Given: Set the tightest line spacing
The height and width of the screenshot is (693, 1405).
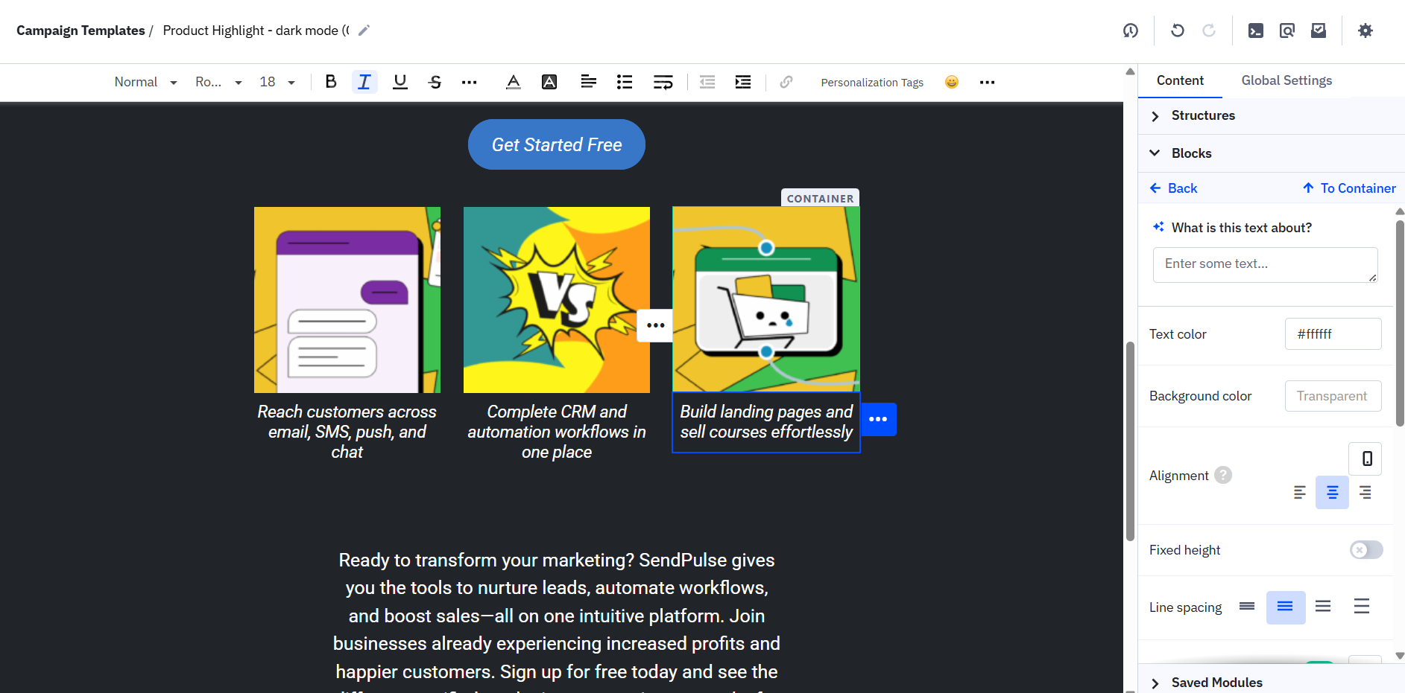Looking at the screenshot, I should coord(1247,607).
